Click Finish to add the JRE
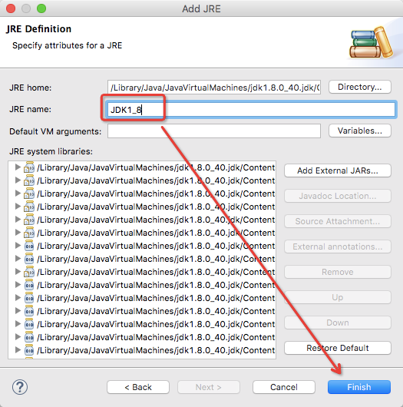Image resolution: width=403 pixels, height=407 pixels. point(359,387)
